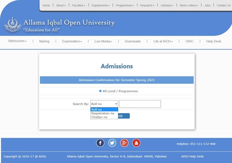Open the ORIC page
This screenshot has height=163, width=232.
click(190, 41)
